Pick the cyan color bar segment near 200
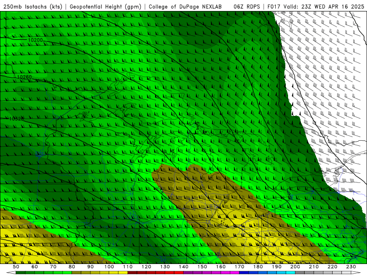367x275 pixels. point(290,272)
